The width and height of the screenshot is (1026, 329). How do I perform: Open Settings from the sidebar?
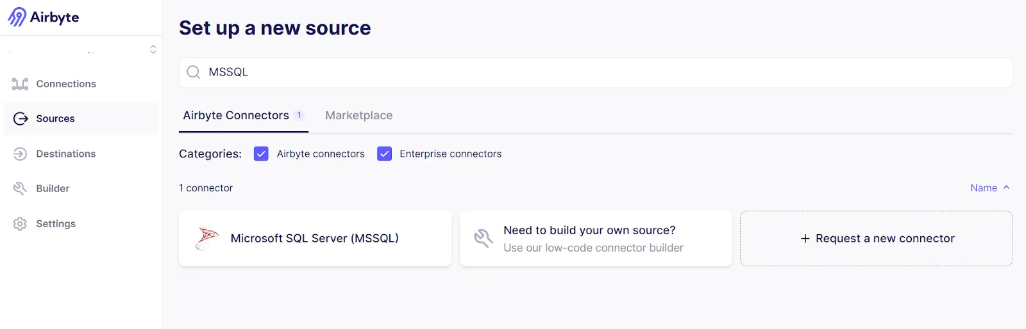pyautogui.click(x=81, y=223)
